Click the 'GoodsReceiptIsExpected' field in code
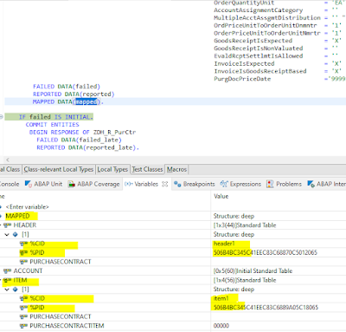346x332 pixels. [253, 41]
